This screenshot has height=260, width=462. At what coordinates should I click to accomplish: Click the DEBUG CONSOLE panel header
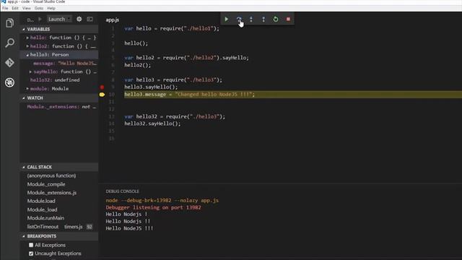click(x=122, y=191)
